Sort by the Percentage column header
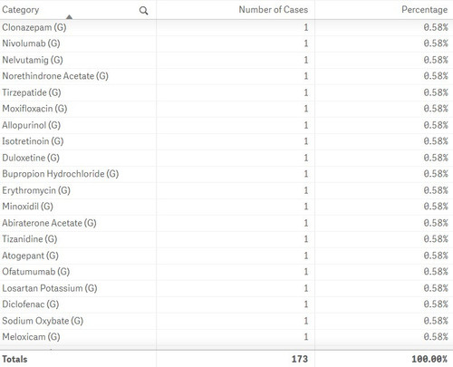 pyautogui.click(x=424, y=10)
